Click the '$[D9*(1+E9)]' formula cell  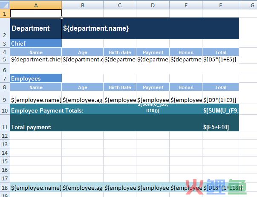221,97
